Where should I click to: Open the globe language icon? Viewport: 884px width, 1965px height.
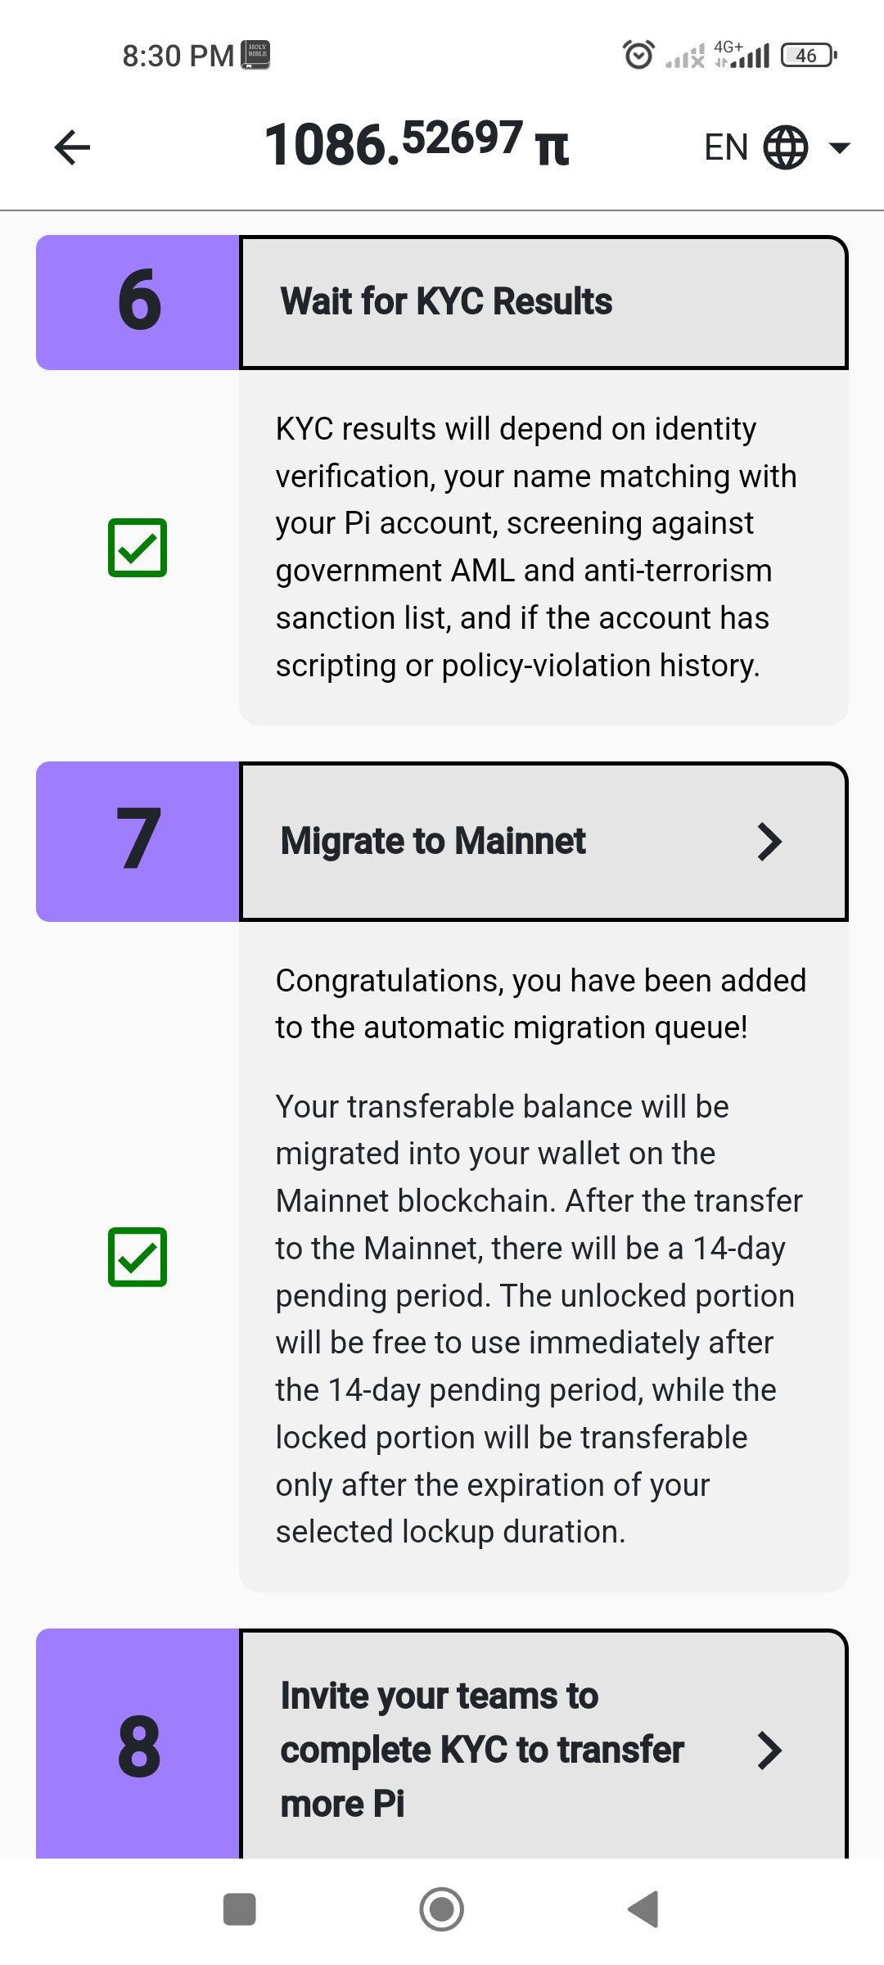click(x=786, y=147)
